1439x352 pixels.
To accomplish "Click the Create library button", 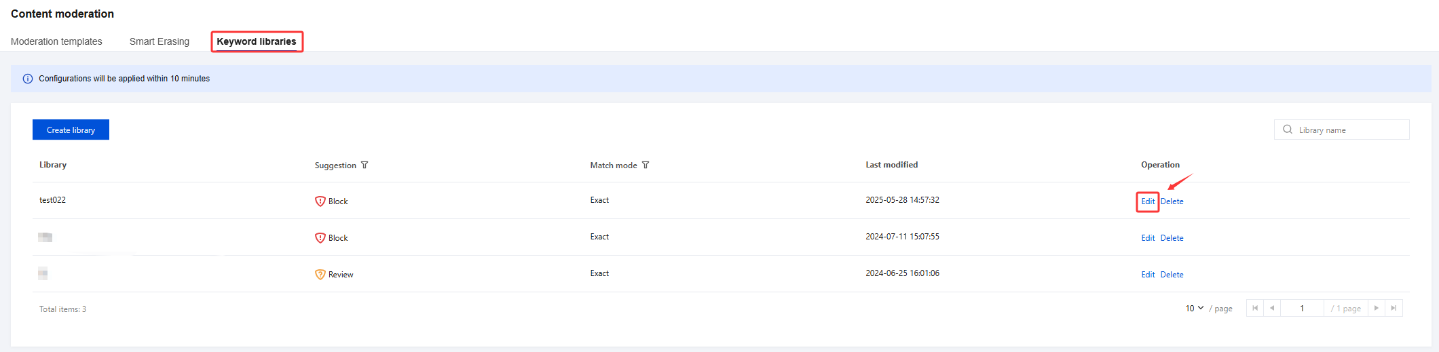I will [x=71, y=130].
